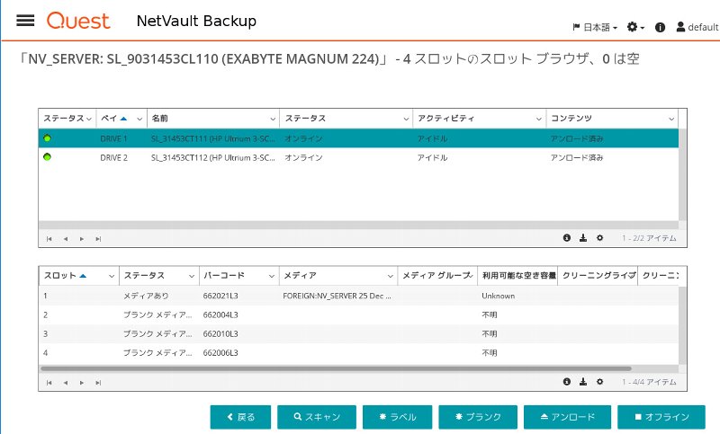The height and width of the screenshot is (434, 720).
Task: Open slots table ステータス column dropdown
Action: [192, 276]
